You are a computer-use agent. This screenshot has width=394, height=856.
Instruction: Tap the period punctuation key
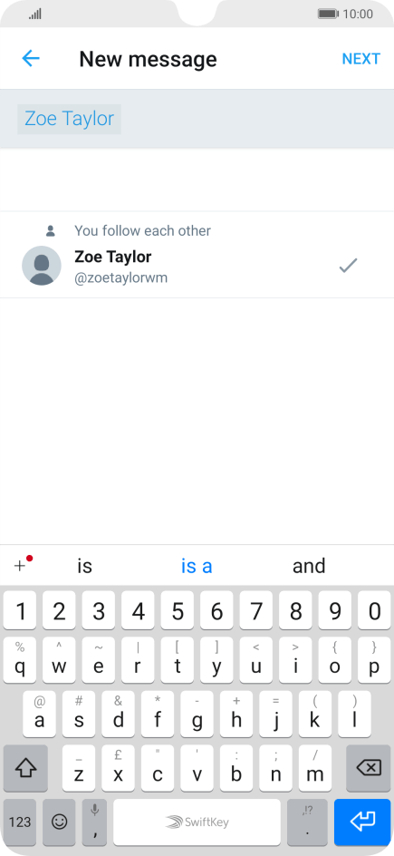[307, 822]
